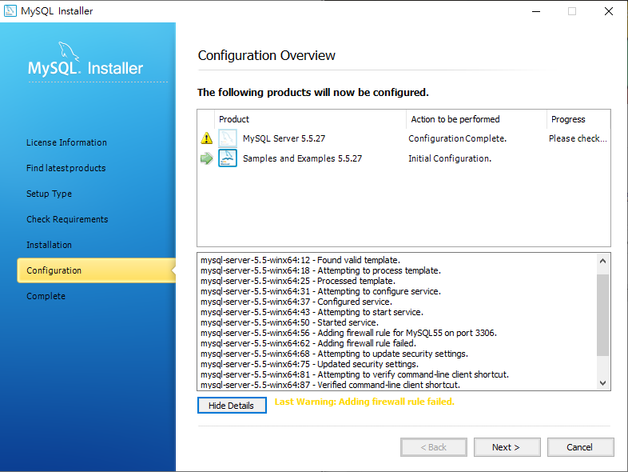
Task: Click the MySQL Installer title bar icon
Action: pyautogui.click(x=10, y=11)
